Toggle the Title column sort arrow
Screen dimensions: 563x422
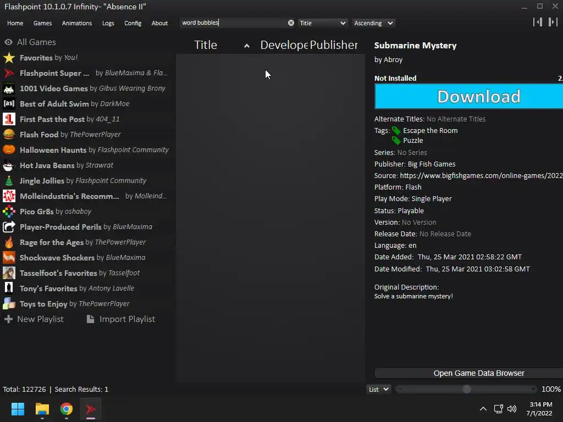pos(247,46)
